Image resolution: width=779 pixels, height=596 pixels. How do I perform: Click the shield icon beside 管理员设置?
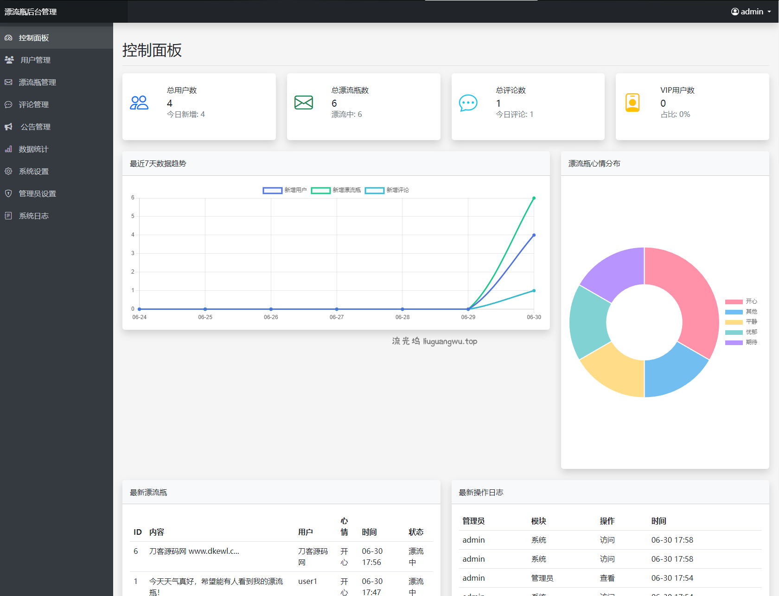(8, 193)
